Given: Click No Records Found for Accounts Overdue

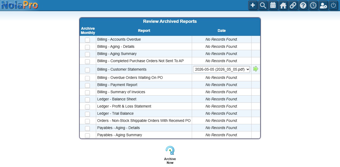Looking at the screenshot, I should 222,39.
